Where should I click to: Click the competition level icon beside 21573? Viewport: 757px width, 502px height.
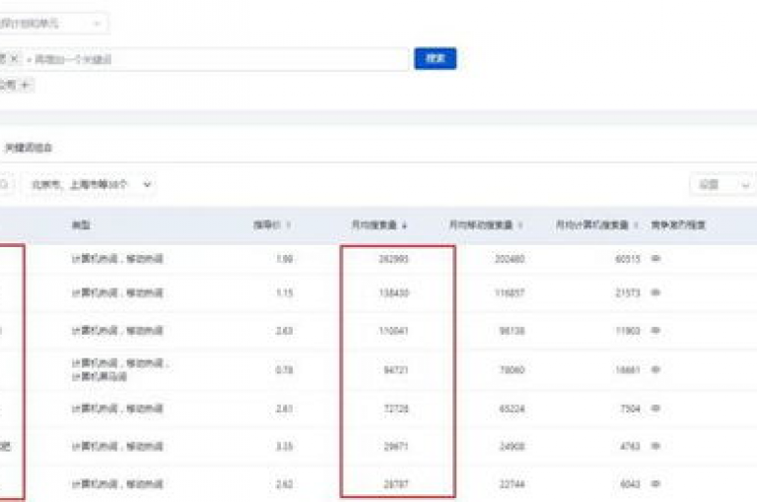point(655,292)
